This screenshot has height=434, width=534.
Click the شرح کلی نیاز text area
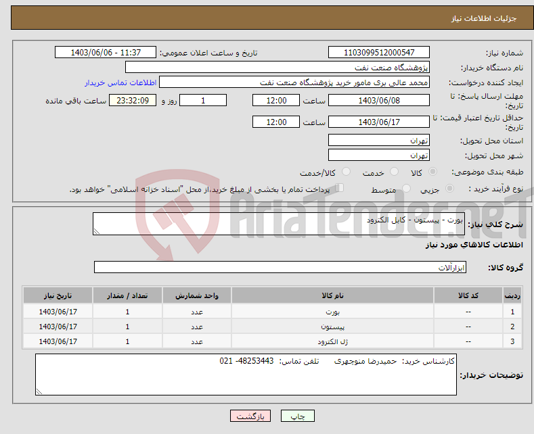[279, 224]
